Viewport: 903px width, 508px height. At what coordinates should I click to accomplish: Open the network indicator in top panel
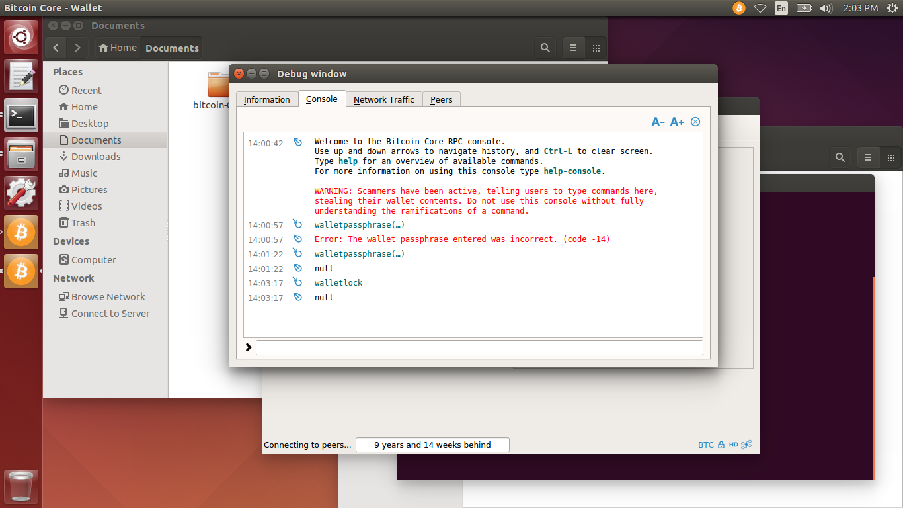click(760, 8)
